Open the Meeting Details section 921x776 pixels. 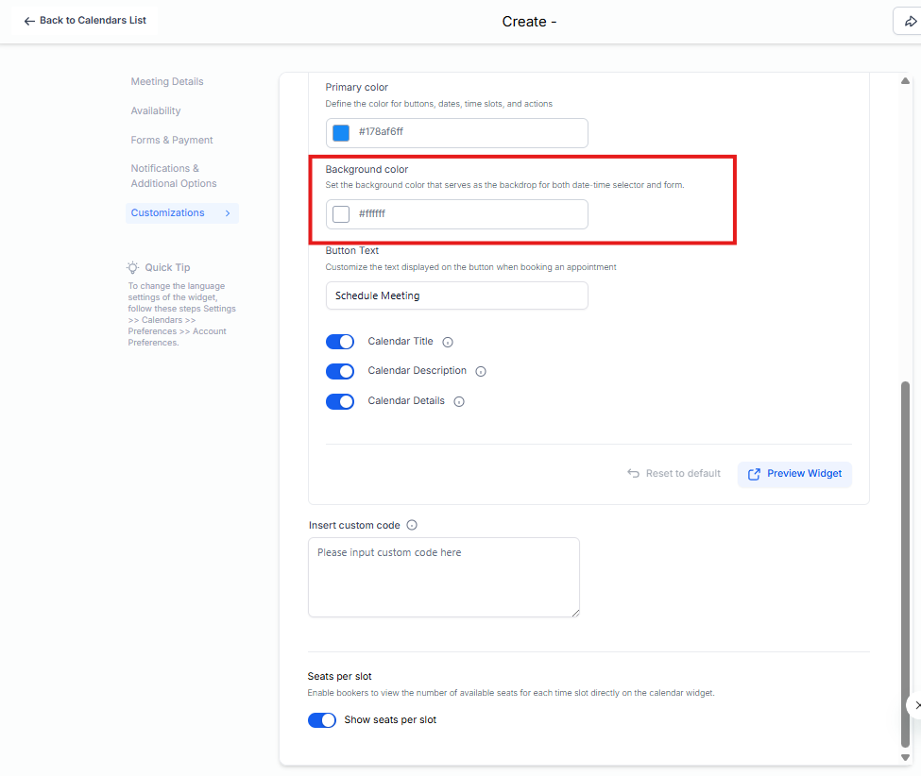(167, 82)
